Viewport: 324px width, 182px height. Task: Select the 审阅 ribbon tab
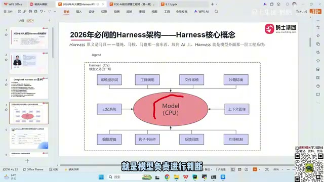142,12
